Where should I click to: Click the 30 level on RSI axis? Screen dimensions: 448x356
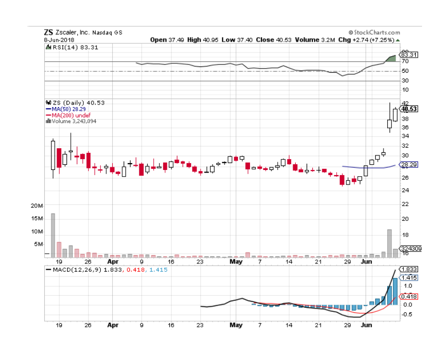[405, 81]
